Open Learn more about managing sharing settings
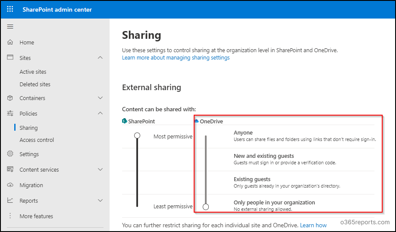This screenshot has width=396, height=232. click(176, 57)
